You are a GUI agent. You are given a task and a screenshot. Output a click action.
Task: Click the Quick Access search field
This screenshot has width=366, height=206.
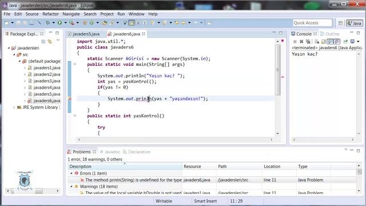[x=312, y=23]
